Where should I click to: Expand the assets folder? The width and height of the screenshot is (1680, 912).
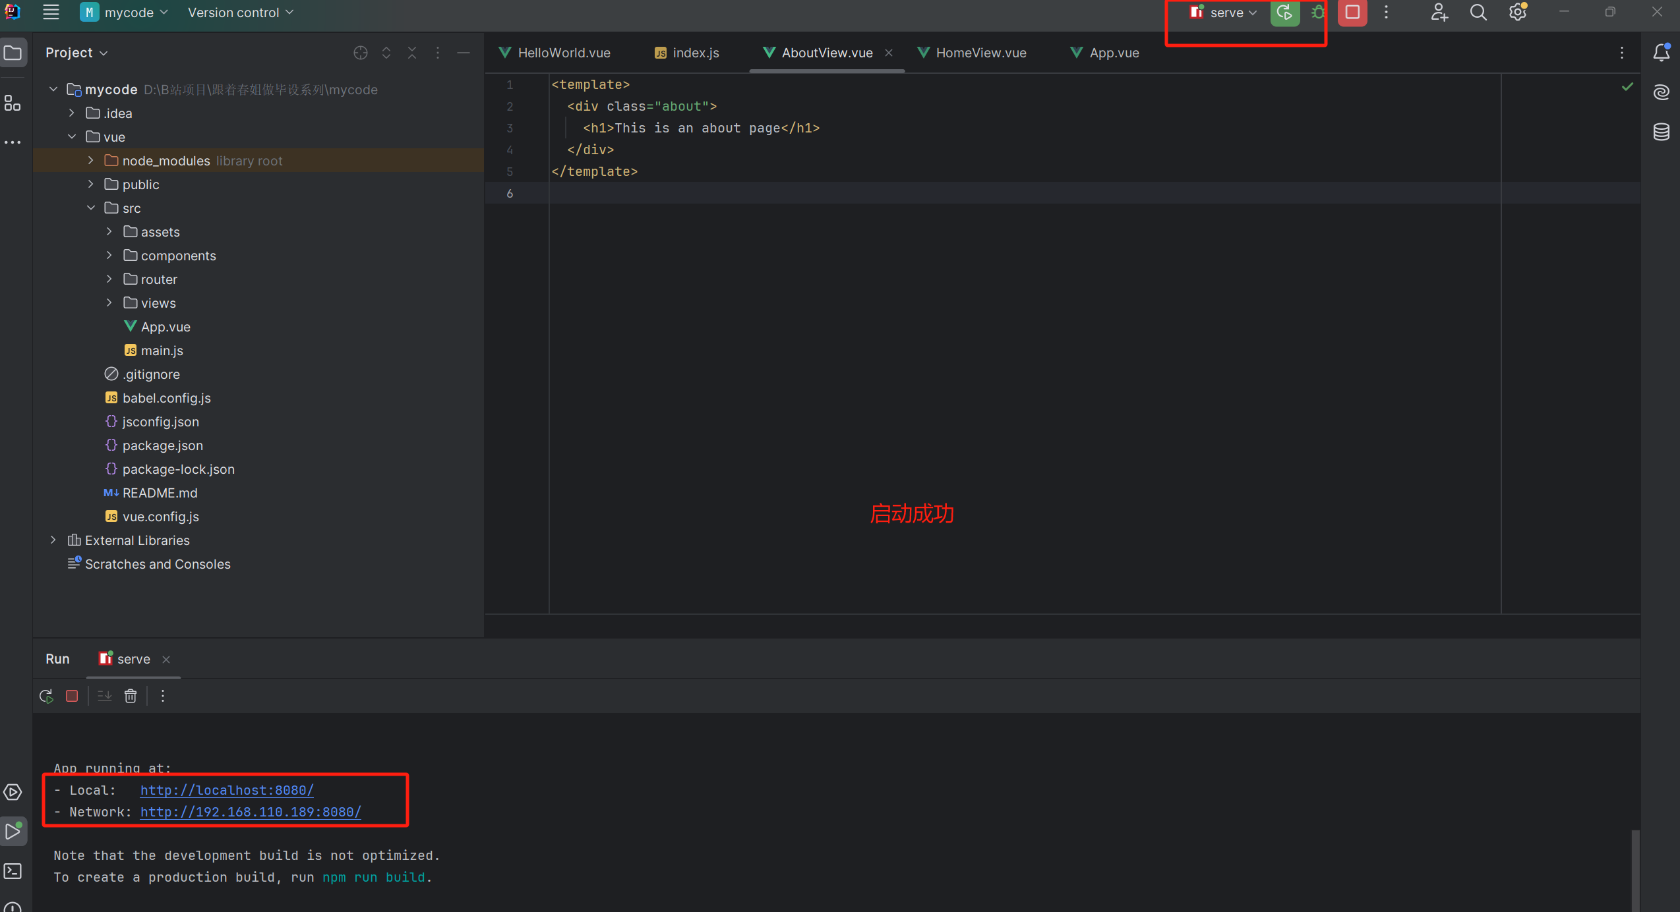[109, 231]
